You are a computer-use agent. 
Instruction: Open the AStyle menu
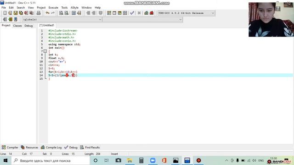pyautogui.click(x=74, y=8)
